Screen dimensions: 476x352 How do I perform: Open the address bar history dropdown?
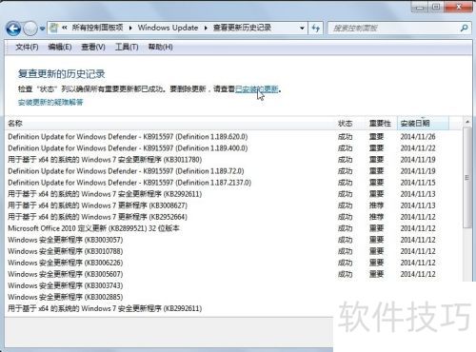point(302,29)
